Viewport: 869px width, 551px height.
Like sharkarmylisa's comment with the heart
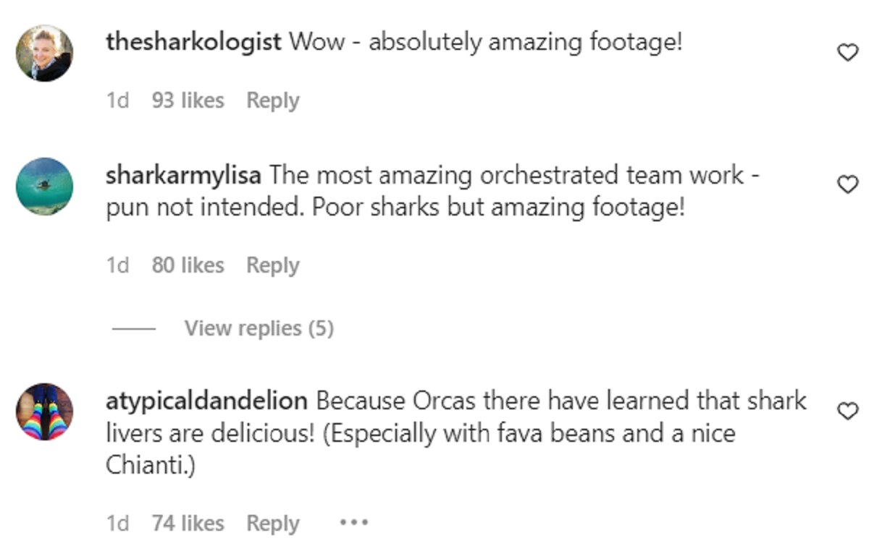point(847,186)
